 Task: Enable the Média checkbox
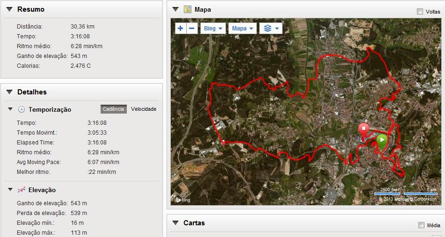(422, 225)
